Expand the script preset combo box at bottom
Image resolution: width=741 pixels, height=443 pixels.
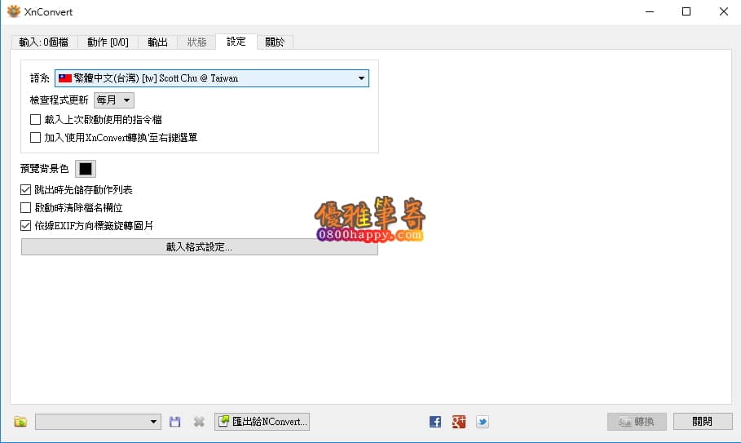tap(99, 421)
